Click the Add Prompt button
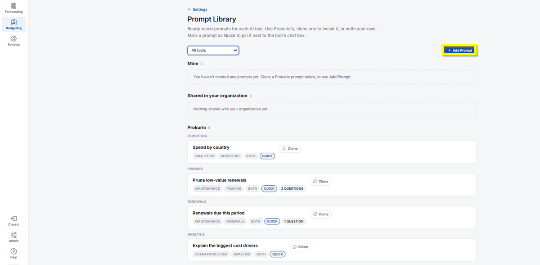Viewport: 540px width, 265px height. 459,50
